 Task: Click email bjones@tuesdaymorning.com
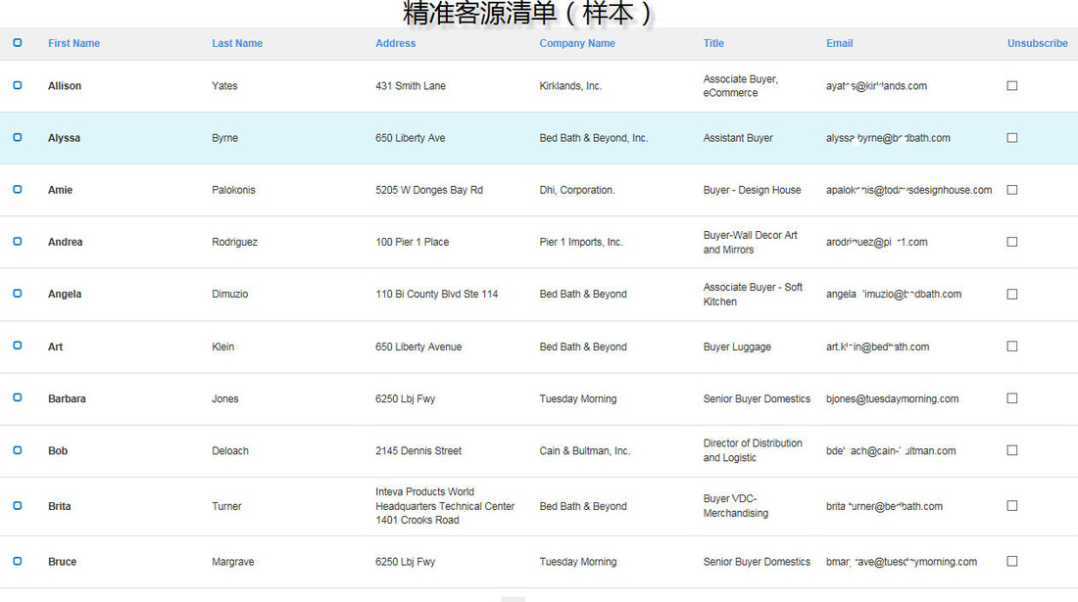(x=893, y=398)
